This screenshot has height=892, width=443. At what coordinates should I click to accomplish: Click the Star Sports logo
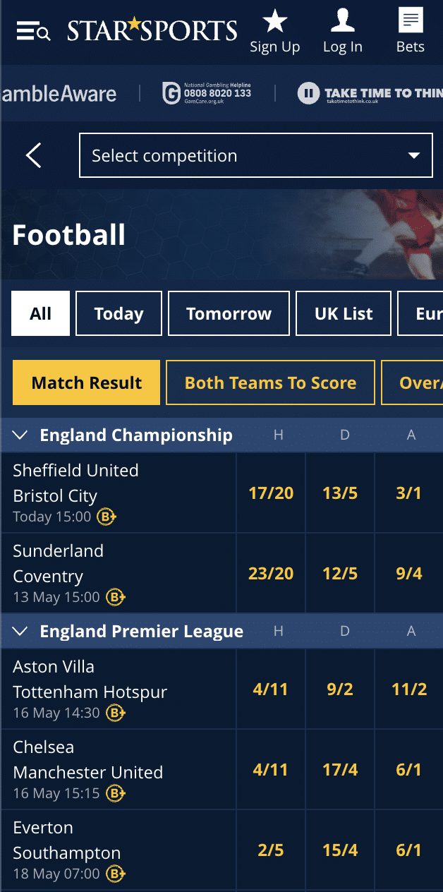[x=151, y=30]
